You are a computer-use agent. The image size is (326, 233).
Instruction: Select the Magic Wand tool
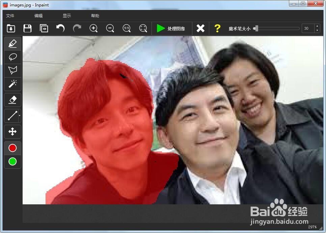(x=12, y=84)
